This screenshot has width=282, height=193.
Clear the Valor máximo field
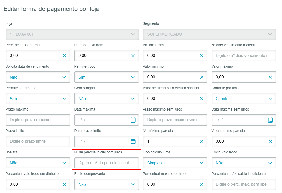270,77
